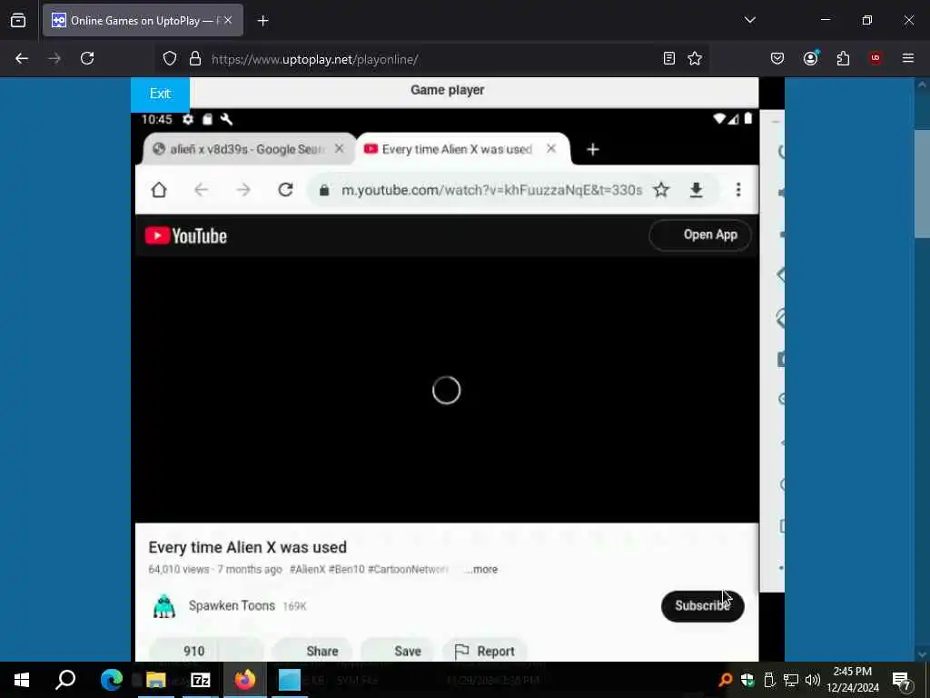Open Firefox tracking protection shield

tap(170, 58)
